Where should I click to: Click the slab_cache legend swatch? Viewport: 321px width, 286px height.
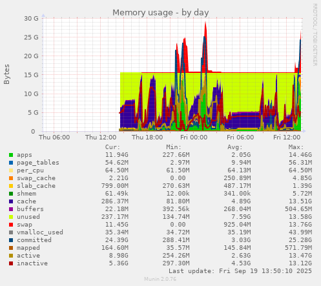(11, 186)
